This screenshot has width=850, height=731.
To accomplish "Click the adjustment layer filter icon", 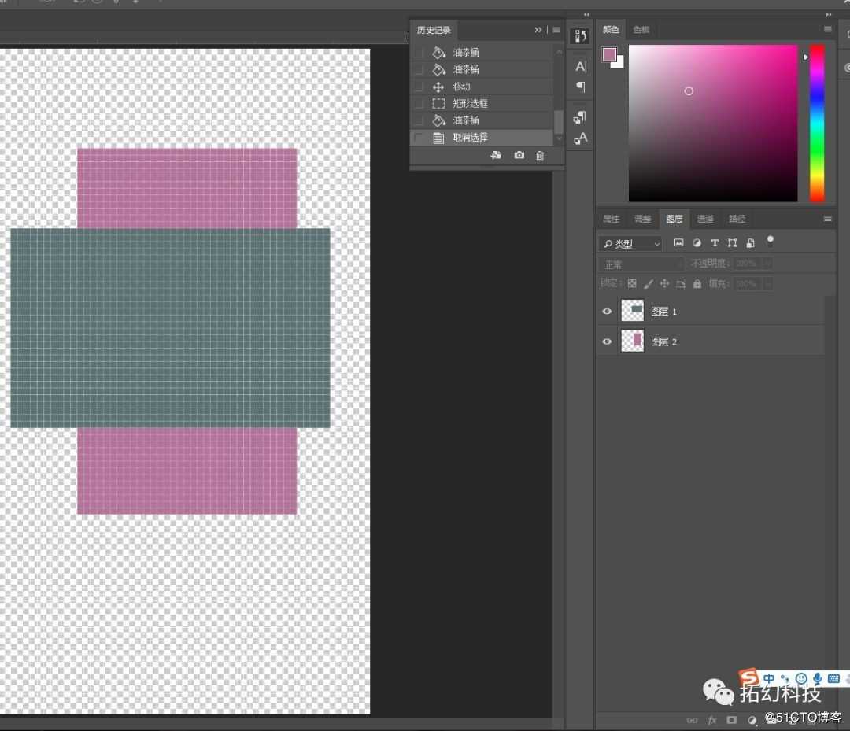I will (697, 243).
